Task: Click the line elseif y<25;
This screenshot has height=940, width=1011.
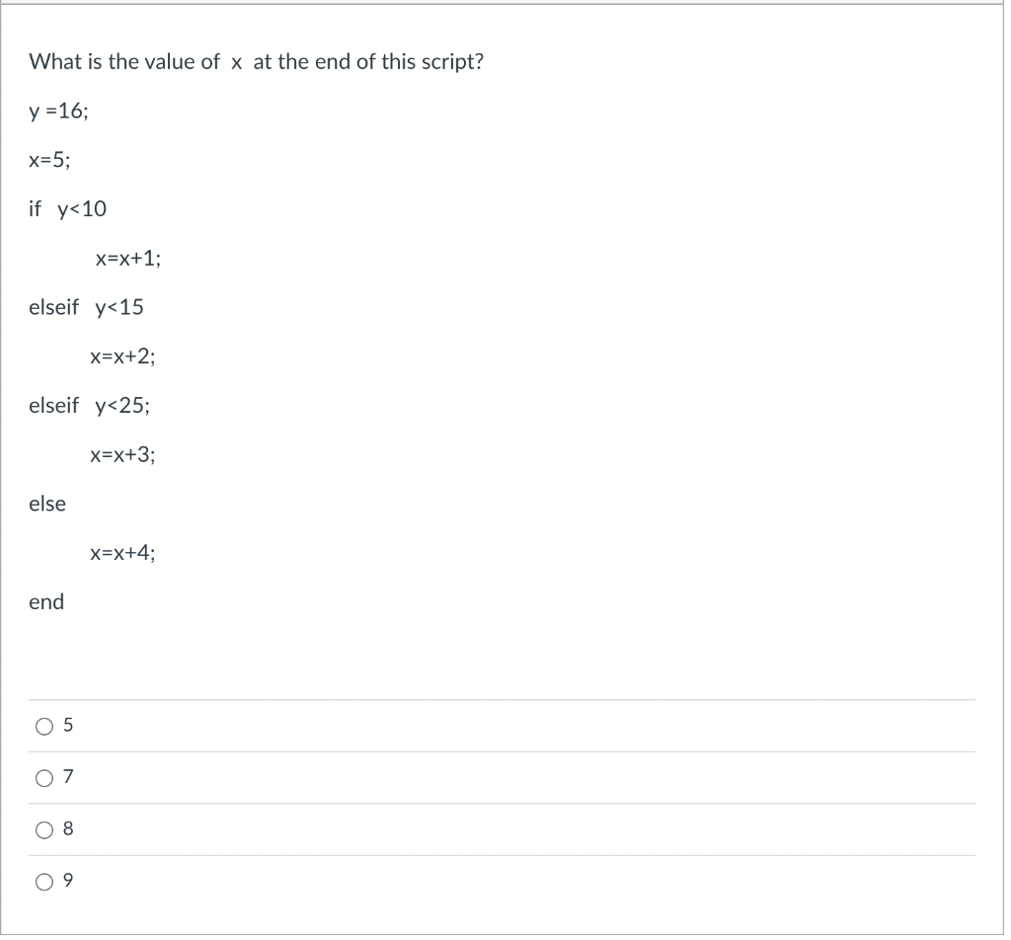Action: coord(90,405)
